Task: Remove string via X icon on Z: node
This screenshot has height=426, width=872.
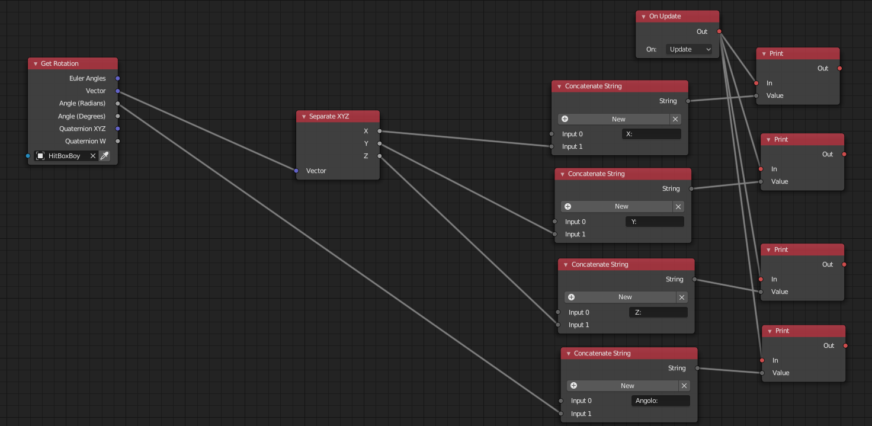Action: tap(682, 297)
